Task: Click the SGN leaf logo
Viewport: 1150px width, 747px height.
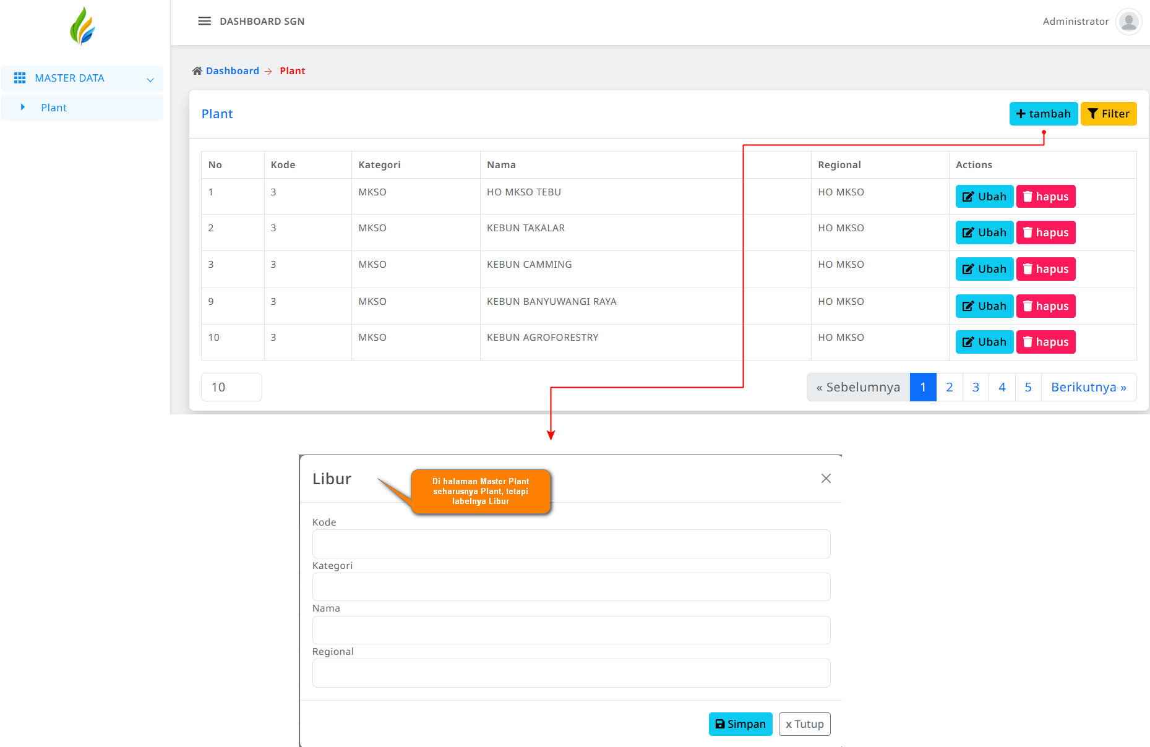Action: [x=82, y=27]
